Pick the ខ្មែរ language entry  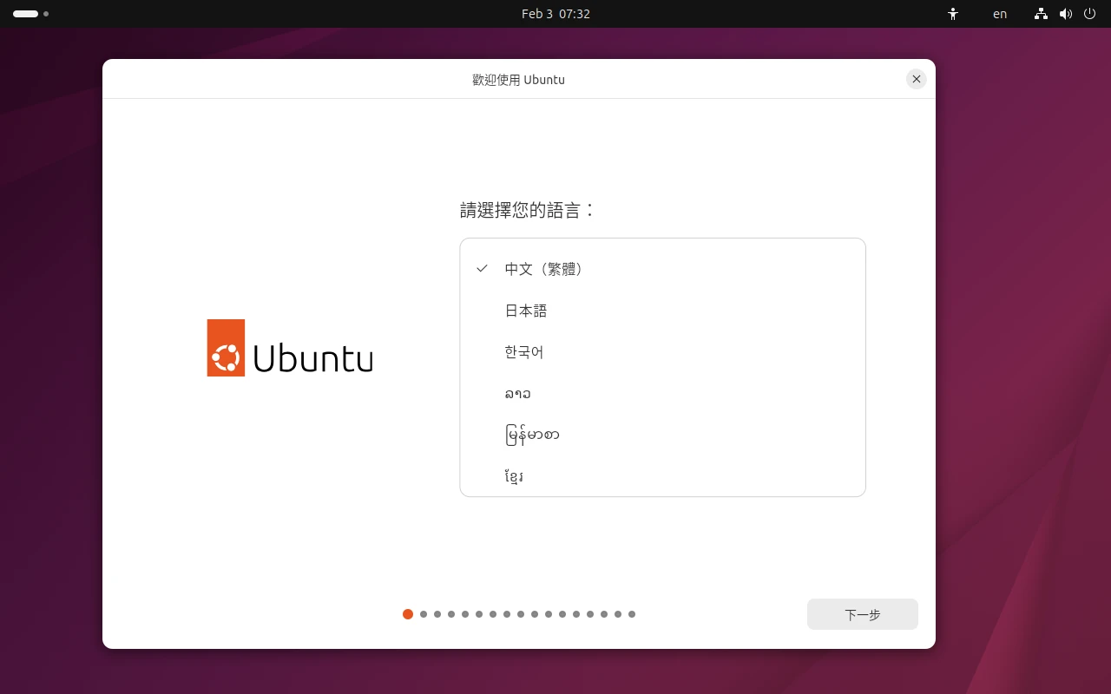point(514,476)
